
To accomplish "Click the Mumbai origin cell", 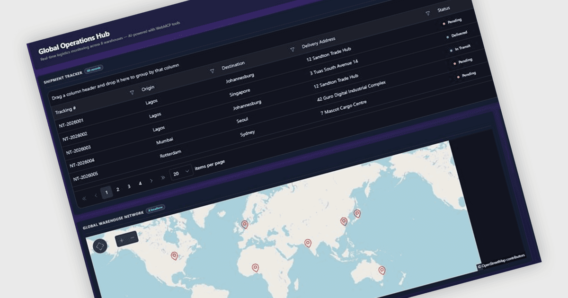I will click(x=165, y=141).
